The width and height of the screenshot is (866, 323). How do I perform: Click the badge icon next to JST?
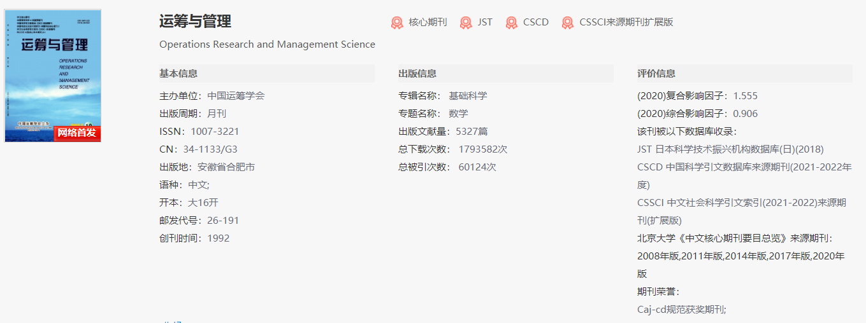pyautogui.click(x=466, y=22)
